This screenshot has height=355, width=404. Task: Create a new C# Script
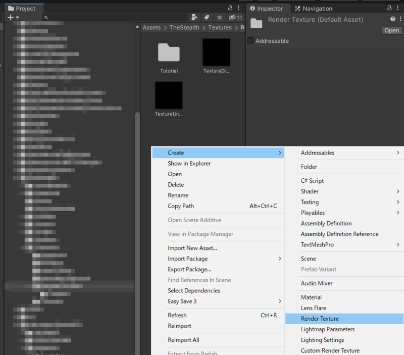point(344,181)
